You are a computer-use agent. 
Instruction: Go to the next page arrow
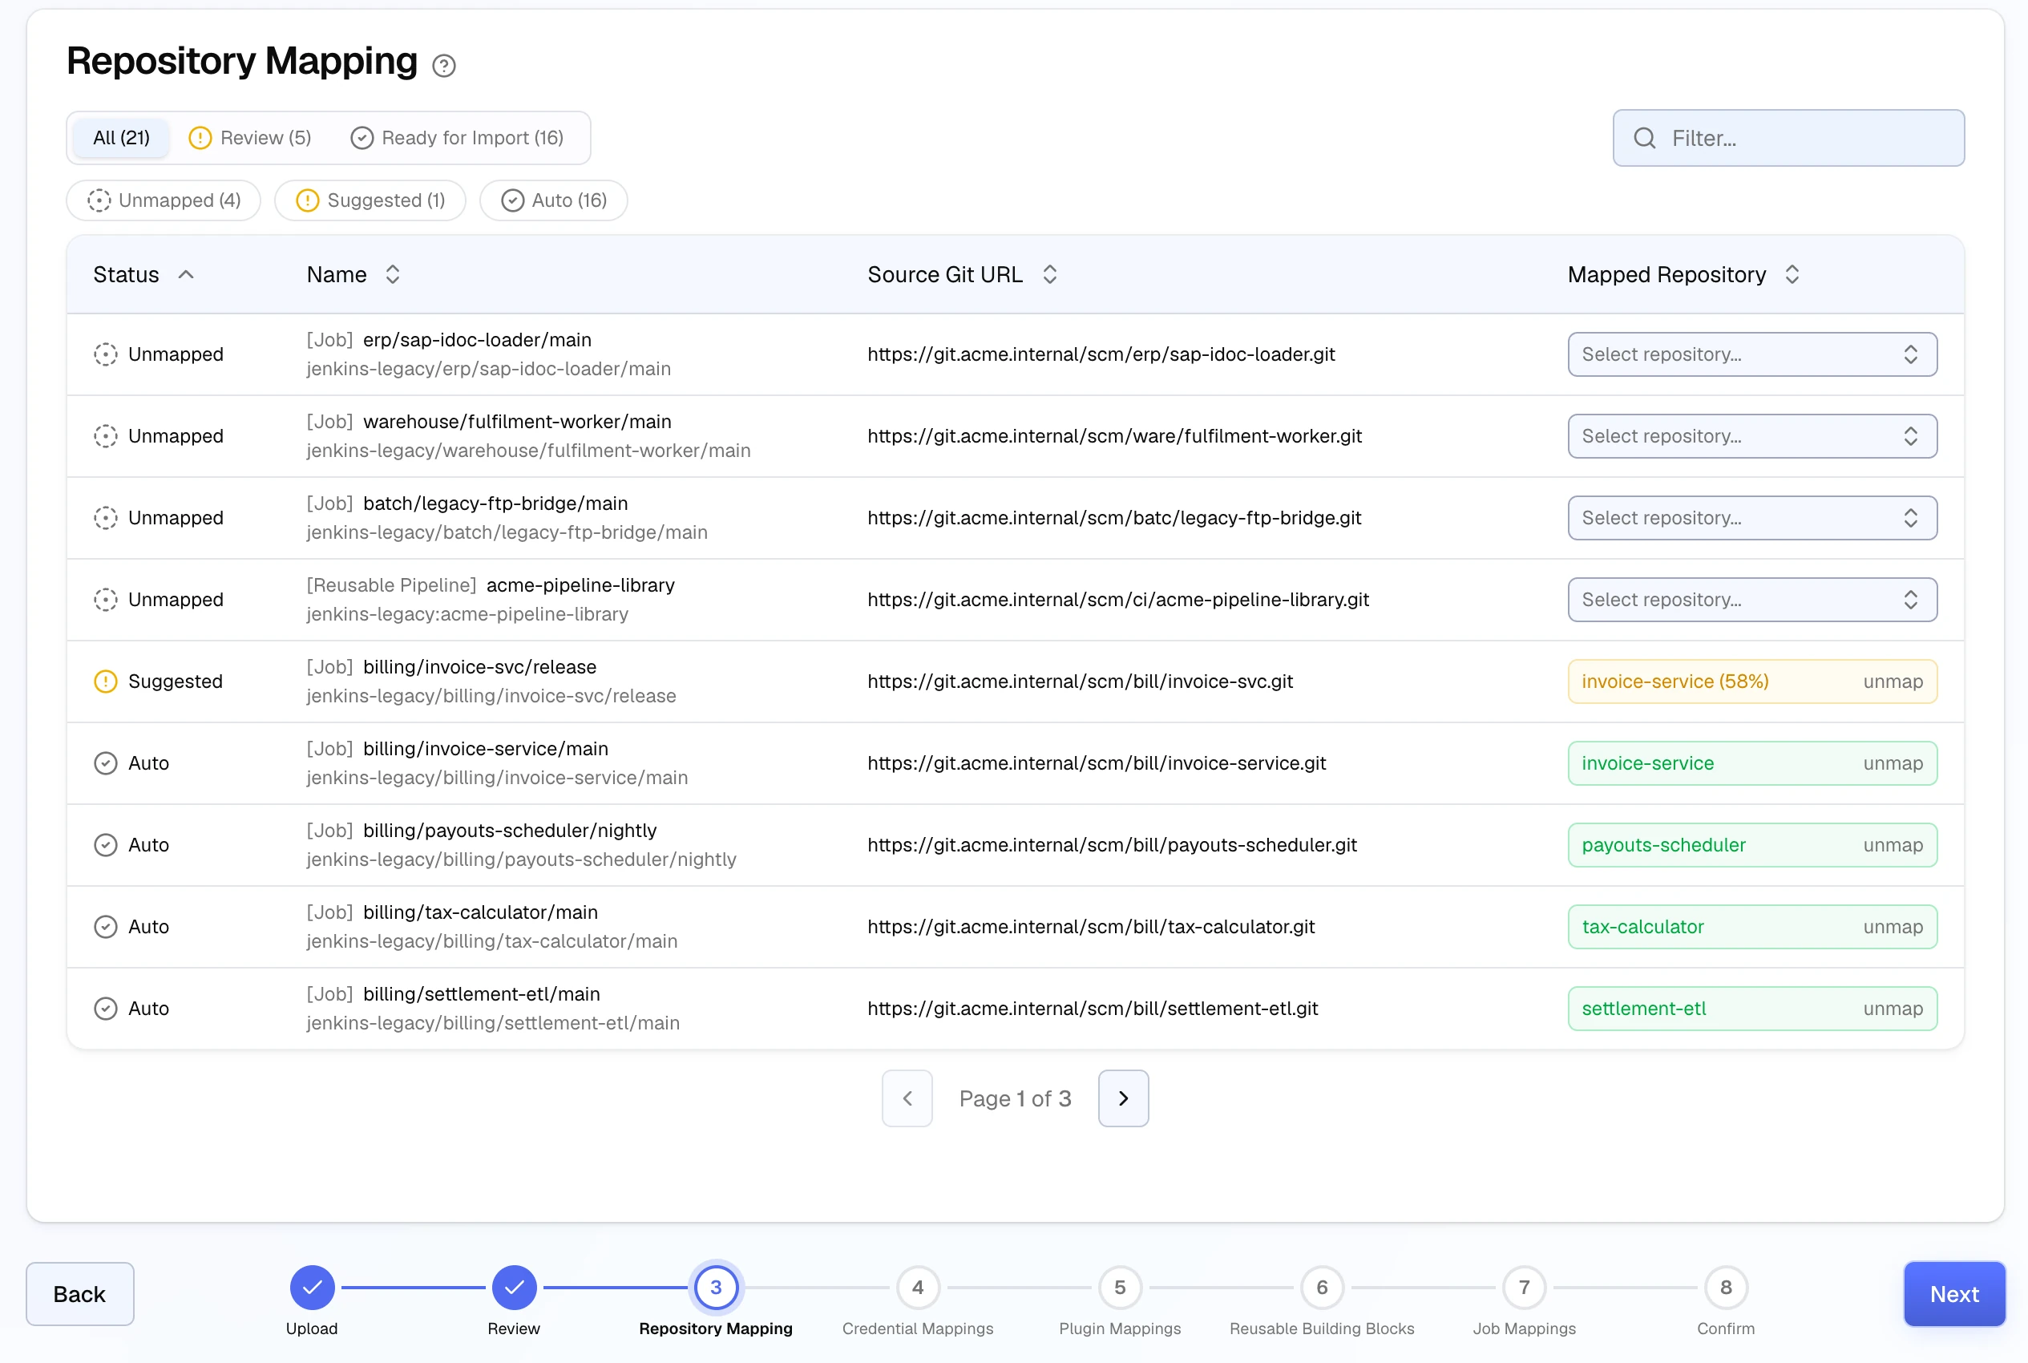[1124, 1098]
